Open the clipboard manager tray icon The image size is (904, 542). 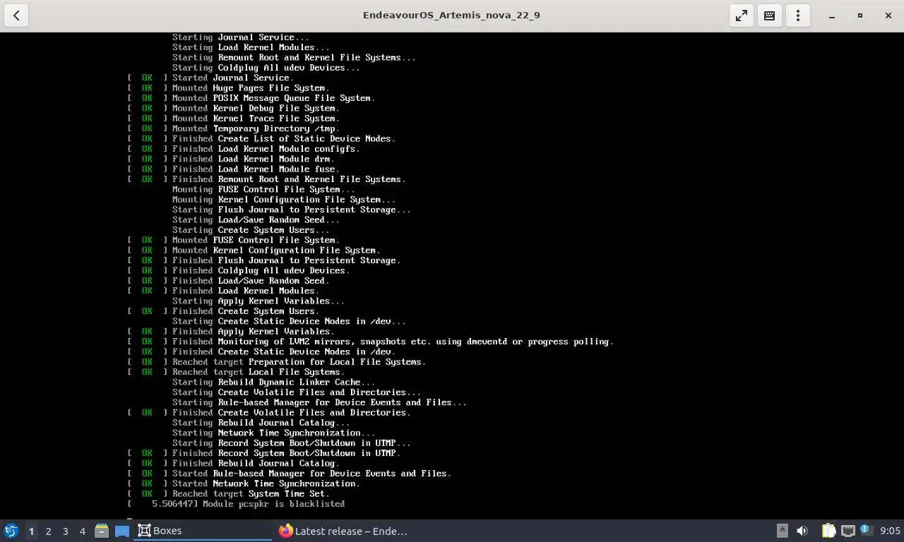point(828,531)
